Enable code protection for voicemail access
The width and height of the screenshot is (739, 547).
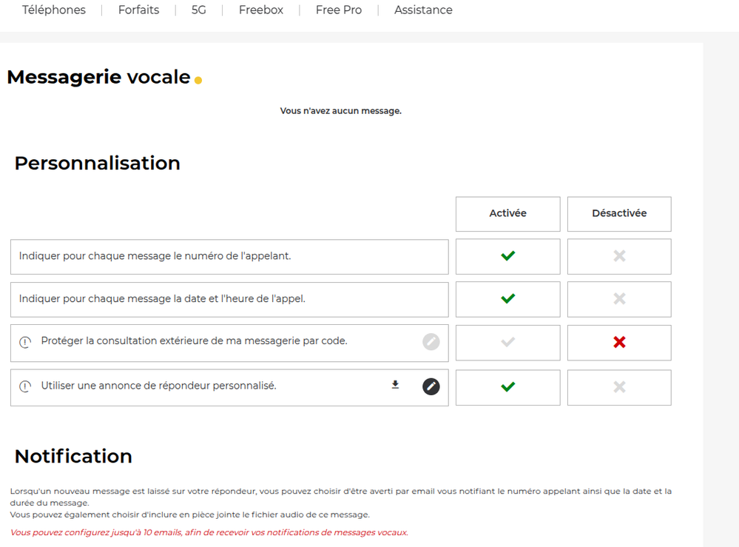pyautogui.click(x=507, y=342)
